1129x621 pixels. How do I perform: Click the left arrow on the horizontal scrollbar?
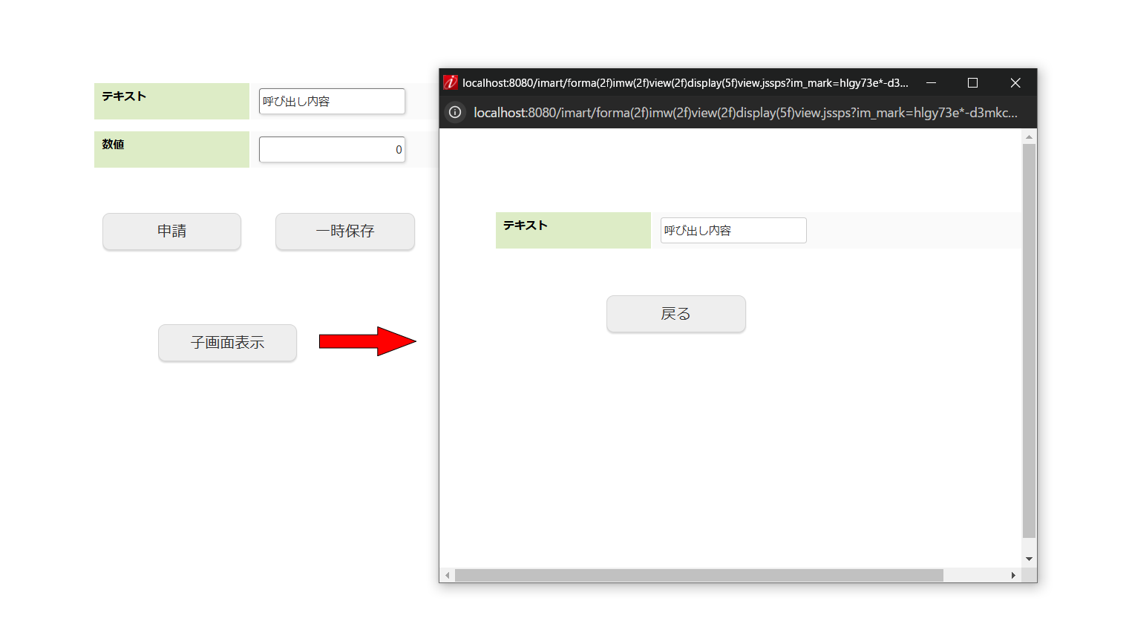coord(447,574)
